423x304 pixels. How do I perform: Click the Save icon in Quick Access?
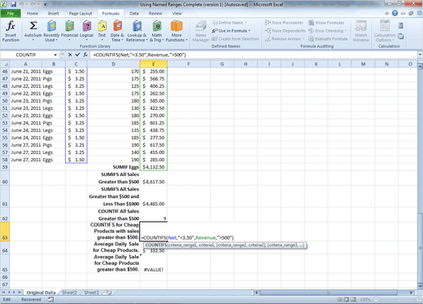13,4
